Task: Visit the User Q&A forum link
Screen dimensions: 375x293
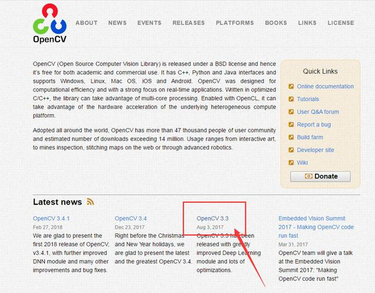Action: (318, 112)
